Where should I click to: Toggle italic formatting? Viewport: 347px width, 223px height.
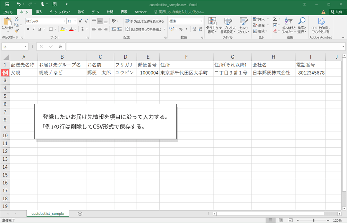point(34,29)
